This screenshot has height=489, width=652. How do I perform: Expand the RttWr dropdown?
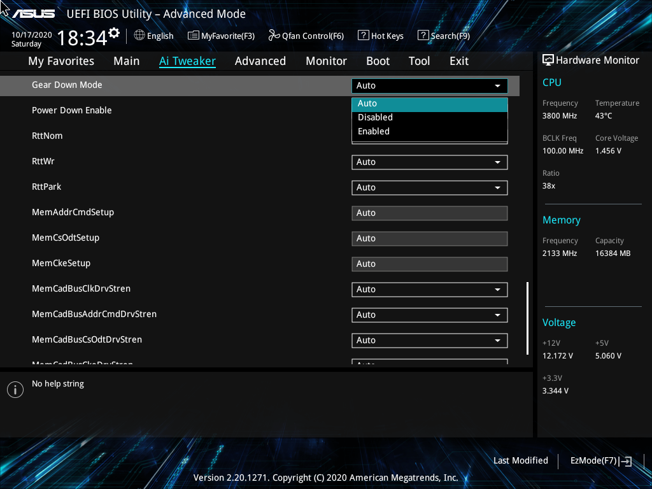tap(430, 162)
